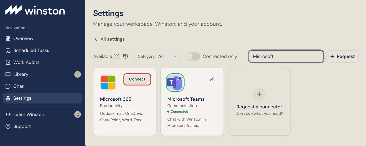
Task: Click the Winston logo
Action: 35,10
